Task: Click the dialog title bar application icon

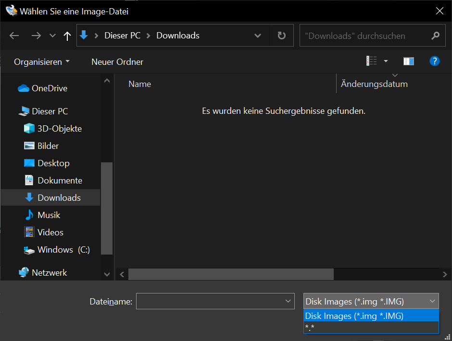Action: tap(12, 11)
